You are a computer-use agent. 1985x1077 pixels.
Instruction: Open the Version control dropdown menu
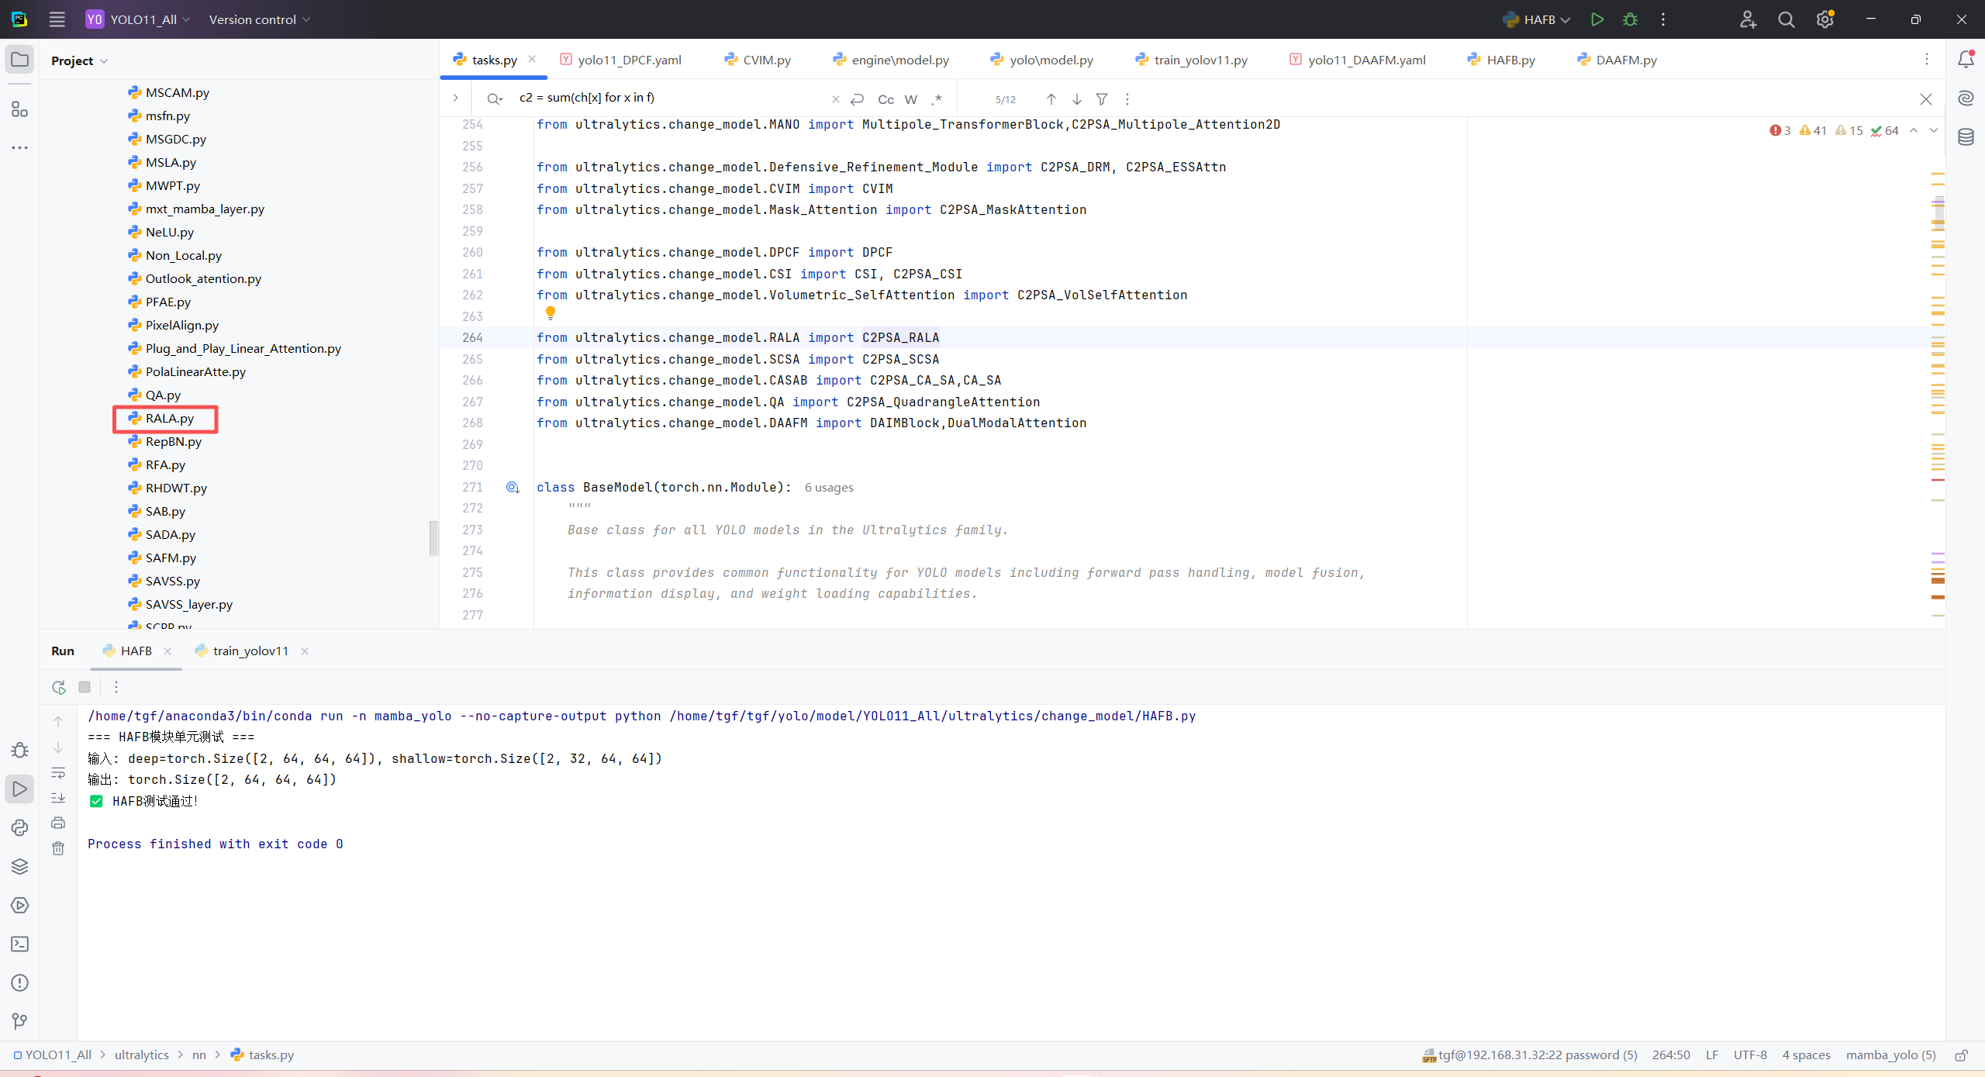point(259,19)
